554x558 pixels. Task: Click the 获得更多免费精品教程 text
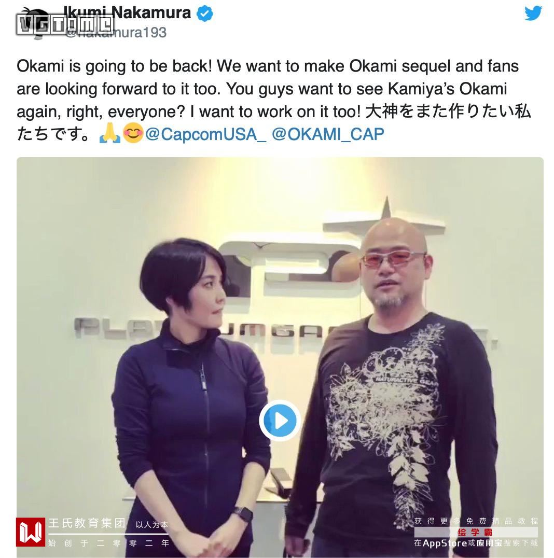pyautogui.click(x=476, y=521)
